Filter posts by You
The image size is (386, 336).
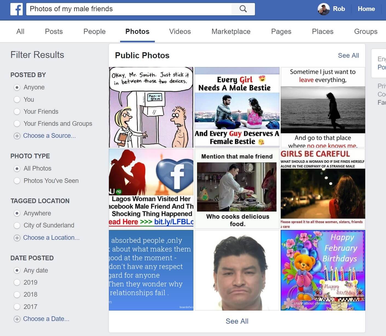click(x=17, y=100)
